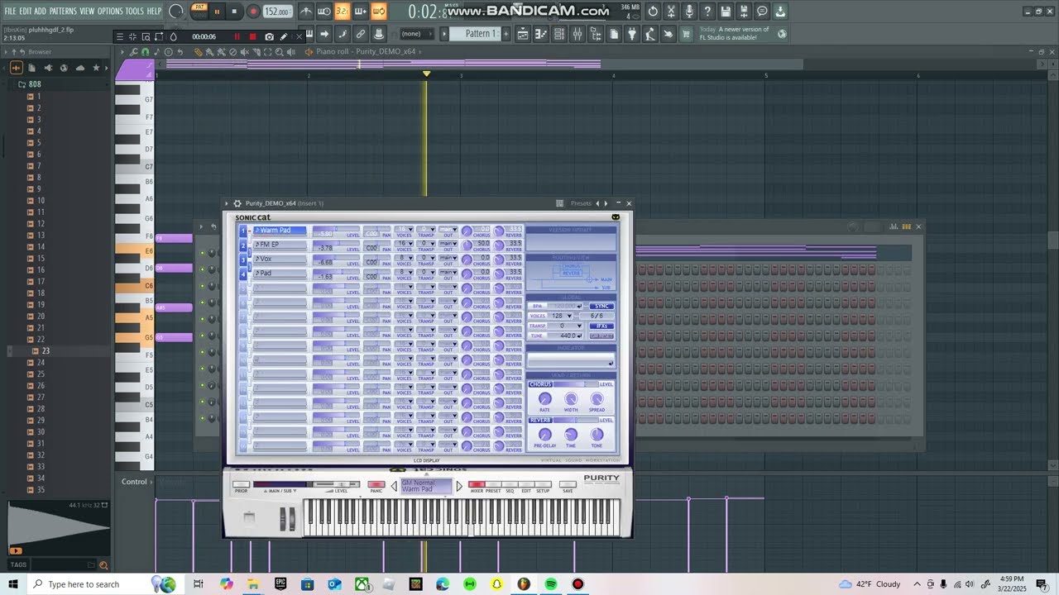This screenshot has width=1059, height=595.
Task: Adjust the Reverb TIME knob
Action: 571,435
